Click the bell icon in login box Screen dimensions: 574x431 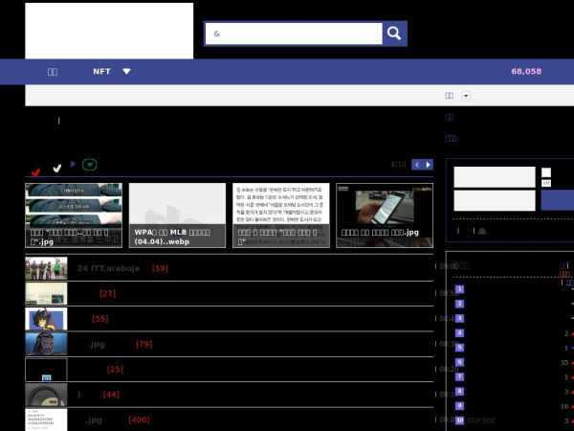(482, 231)
